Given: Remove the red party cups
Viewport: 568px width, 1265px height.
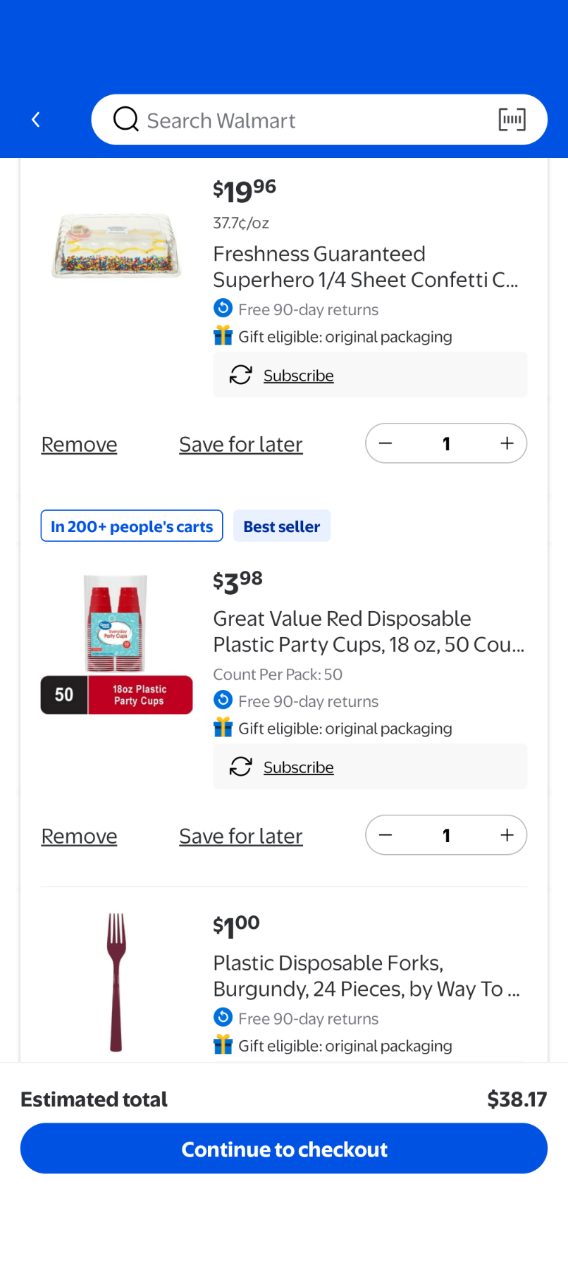Looking at the screenshot, I should pos(79,837).
